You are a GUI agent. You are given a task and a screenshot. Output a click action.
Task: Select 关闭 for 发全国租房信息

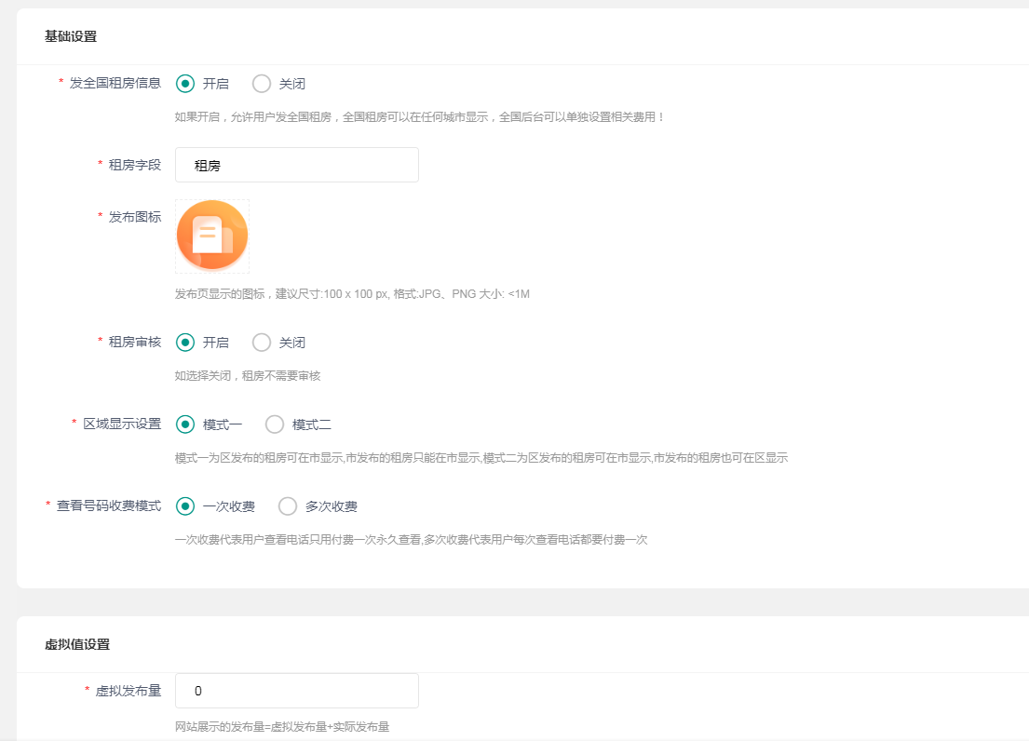[x=262, y=84]
